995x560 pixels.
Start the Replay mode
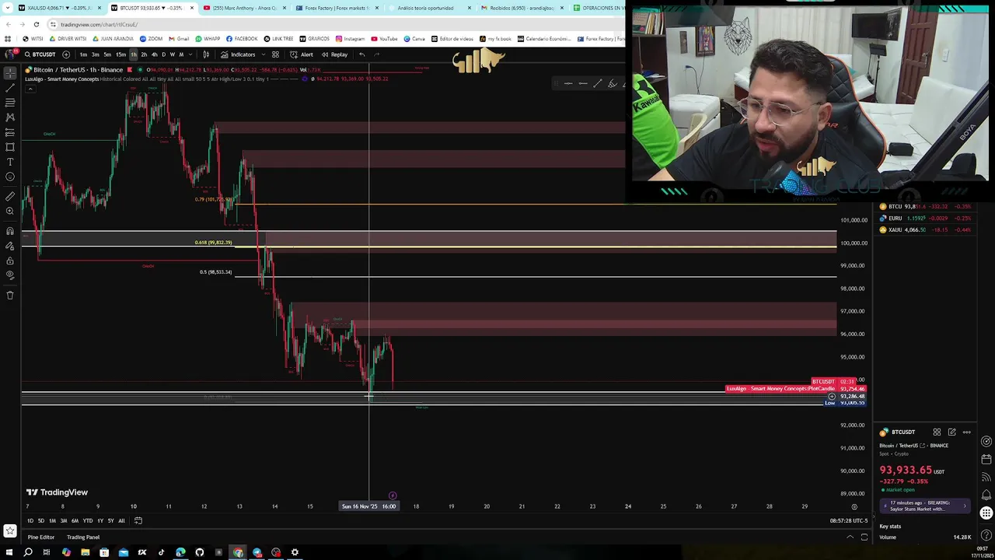point(334,54)
